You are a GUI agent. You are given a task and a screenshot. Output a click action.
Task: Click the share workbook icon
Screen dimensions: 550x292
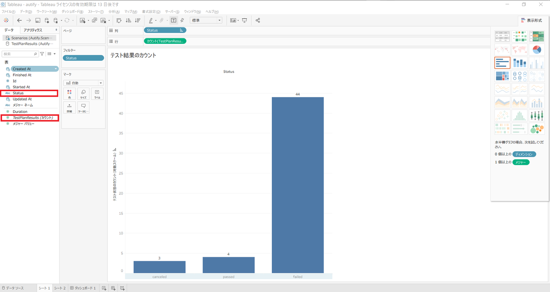coord(258,20)
